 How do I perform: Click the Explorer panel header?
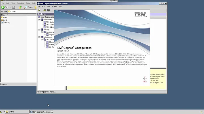(46, 14)
